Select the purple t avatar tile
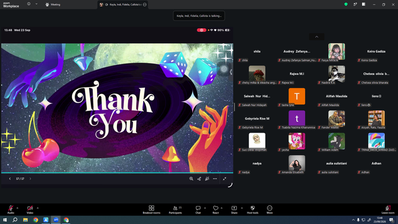This screenshot has height=224, width=398. coord(297,119)
